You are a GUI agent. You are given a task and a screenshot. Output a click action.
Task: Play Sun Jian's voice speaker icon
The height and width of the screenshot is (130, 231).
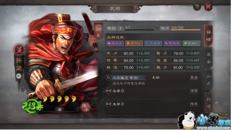tap(19, 76)
